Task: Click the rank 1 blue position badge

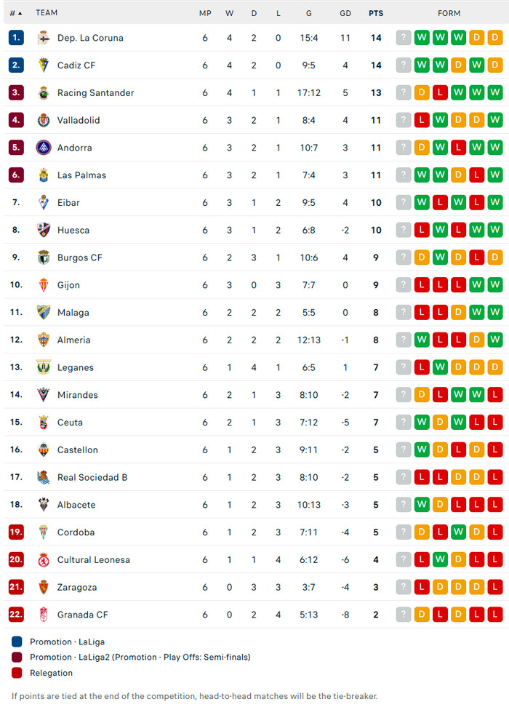Action: point(17,38)
